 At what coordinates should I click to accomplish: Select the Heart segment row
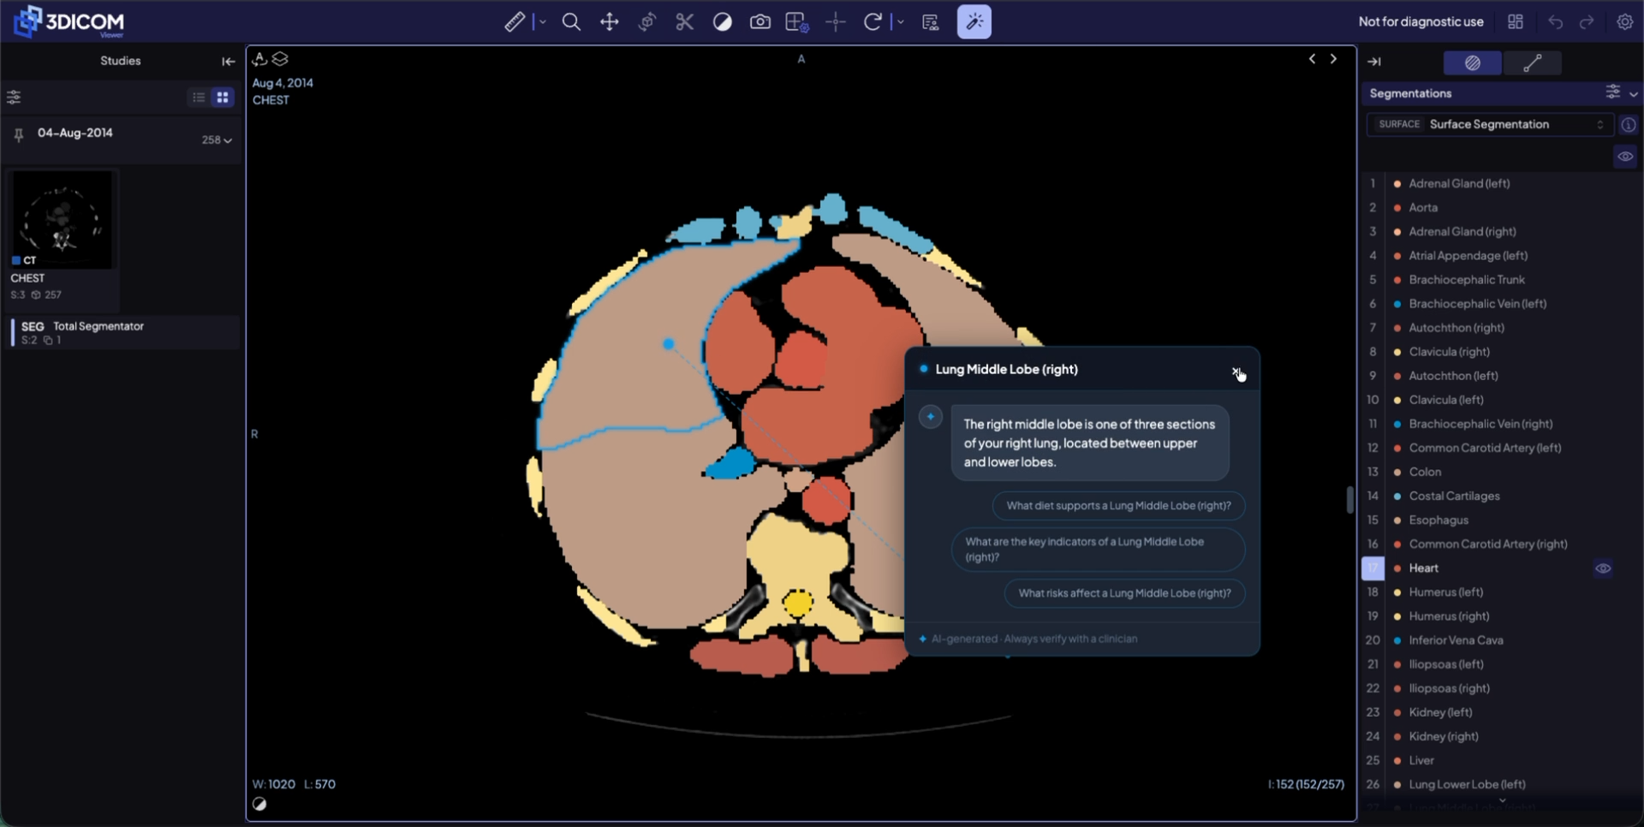pos(1502,568)
